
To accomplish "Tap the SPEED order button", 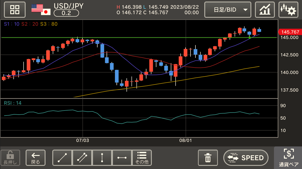I will [246, 158].
